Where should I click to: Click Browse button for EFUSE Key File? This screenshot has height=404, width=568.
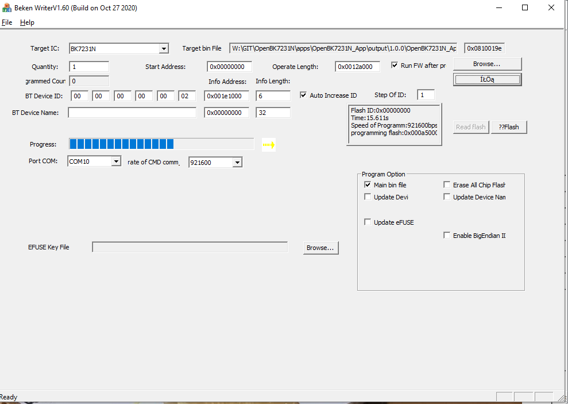[x=320, y=248]
